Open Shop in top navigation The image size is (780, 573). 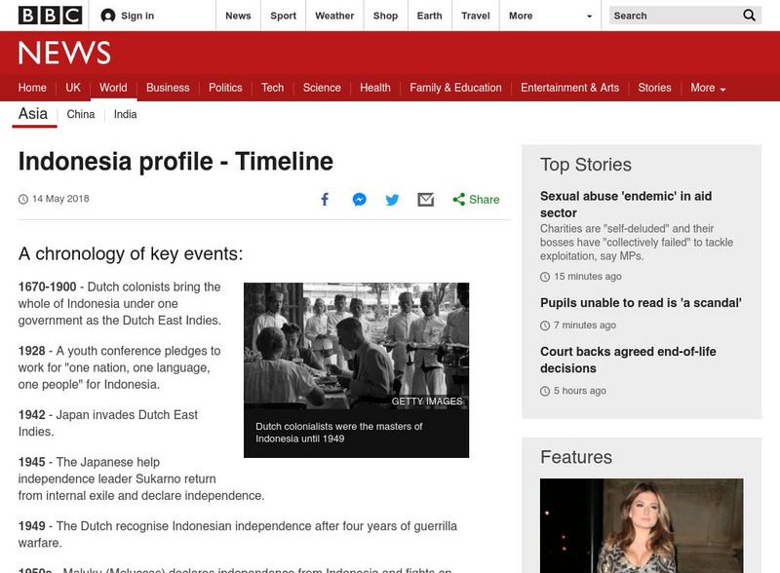point(385,16)
